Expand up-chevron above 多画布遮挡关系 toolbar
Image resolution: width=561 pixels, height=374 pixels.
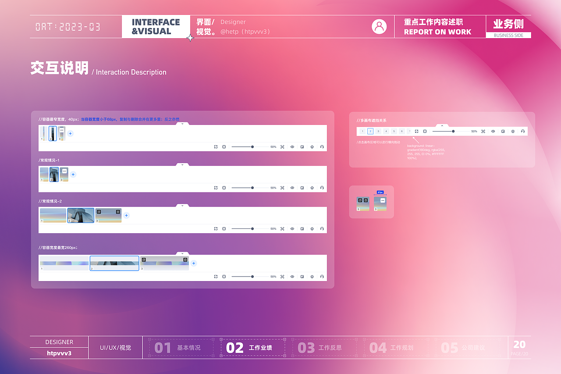[442, 126]
